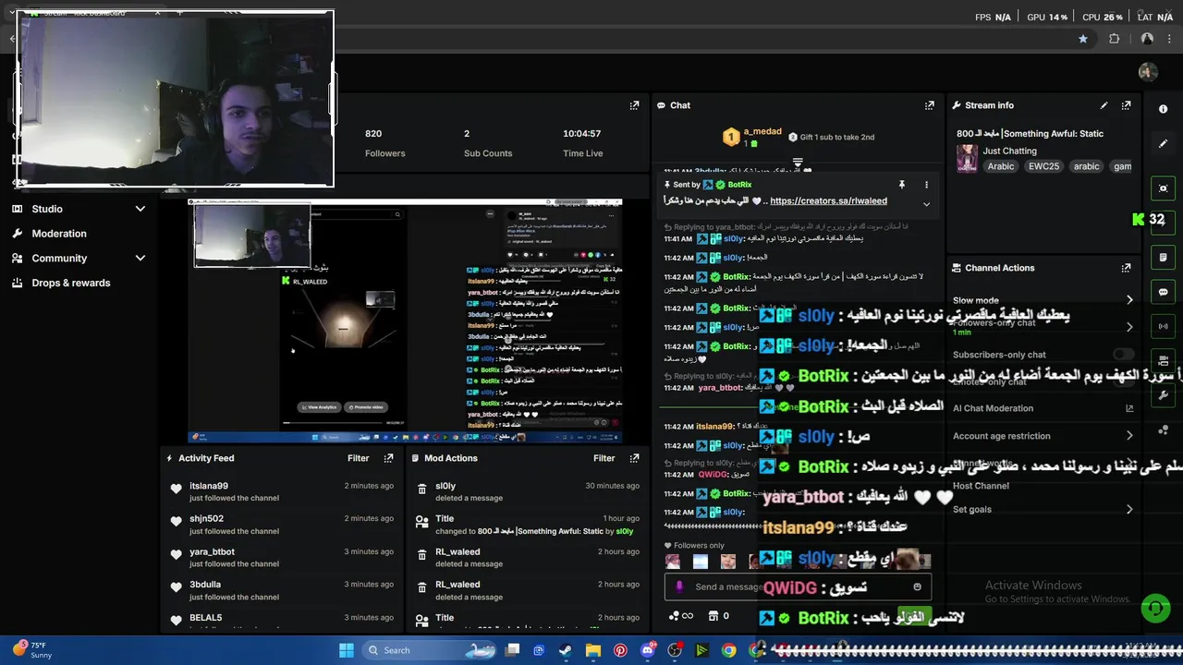Open Slow mode options arrow
Screen dimensions: 1183x665
pos(1129,300)
